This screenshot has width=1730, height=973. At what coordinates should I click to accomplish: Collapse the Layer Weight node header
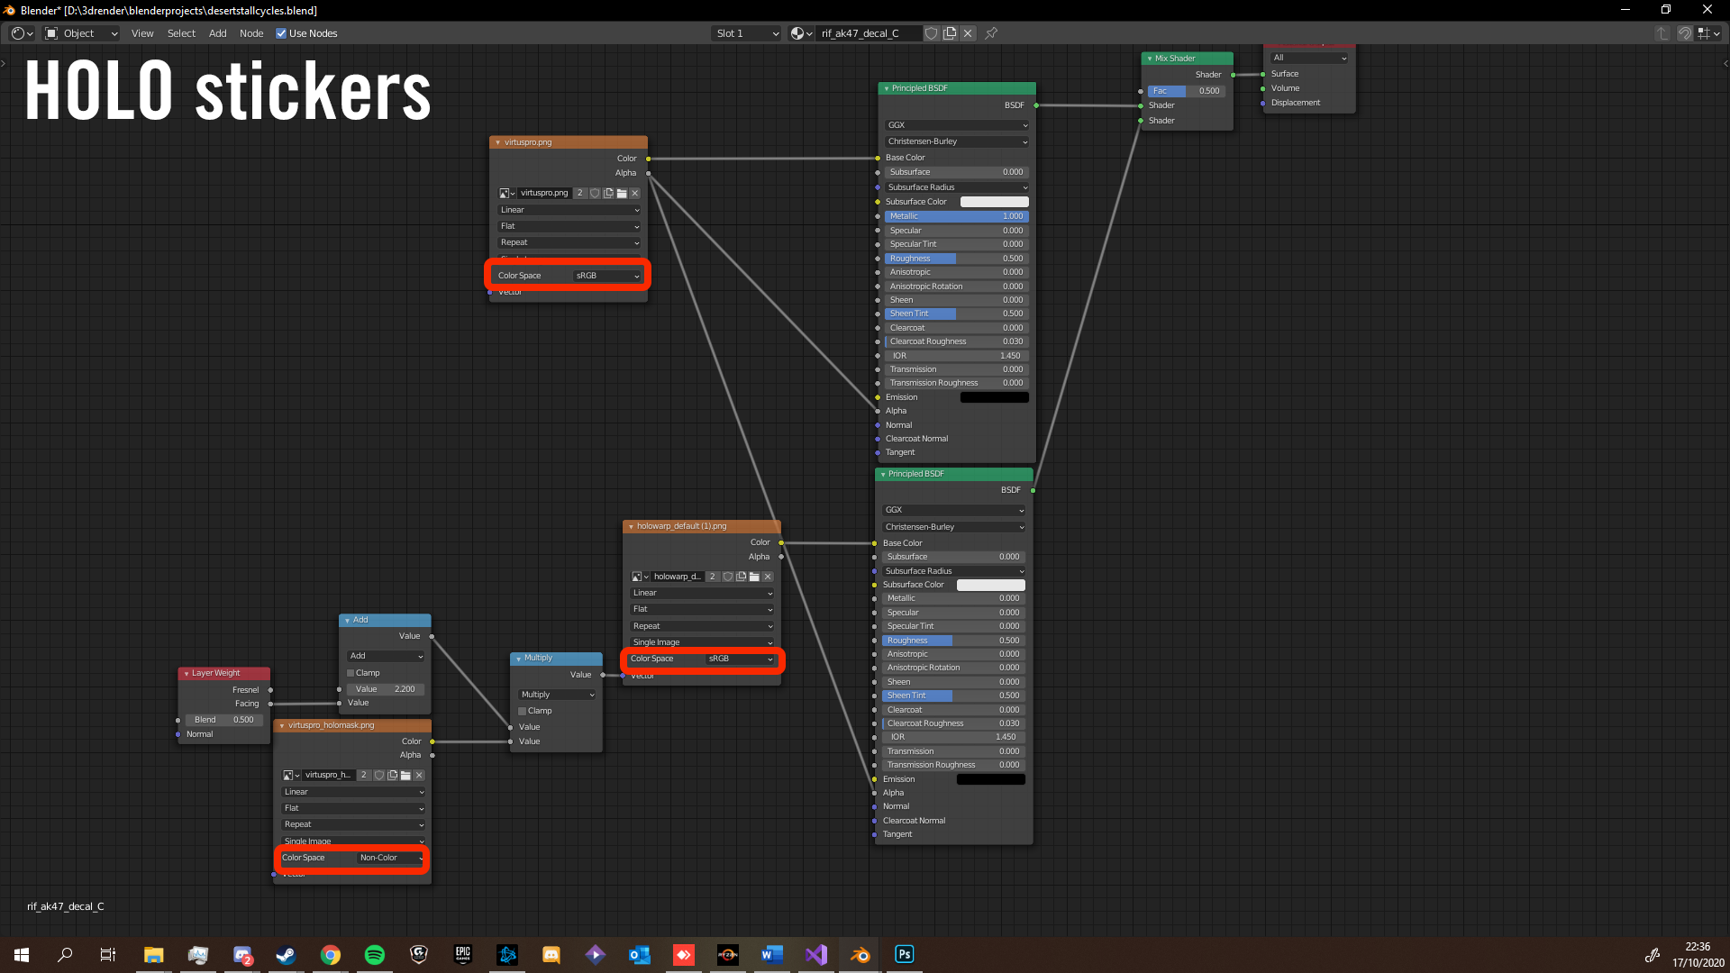coord(187,673)
